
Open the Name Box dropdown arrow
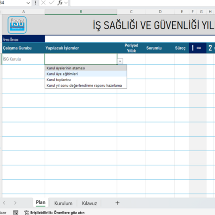coord(28,3)
